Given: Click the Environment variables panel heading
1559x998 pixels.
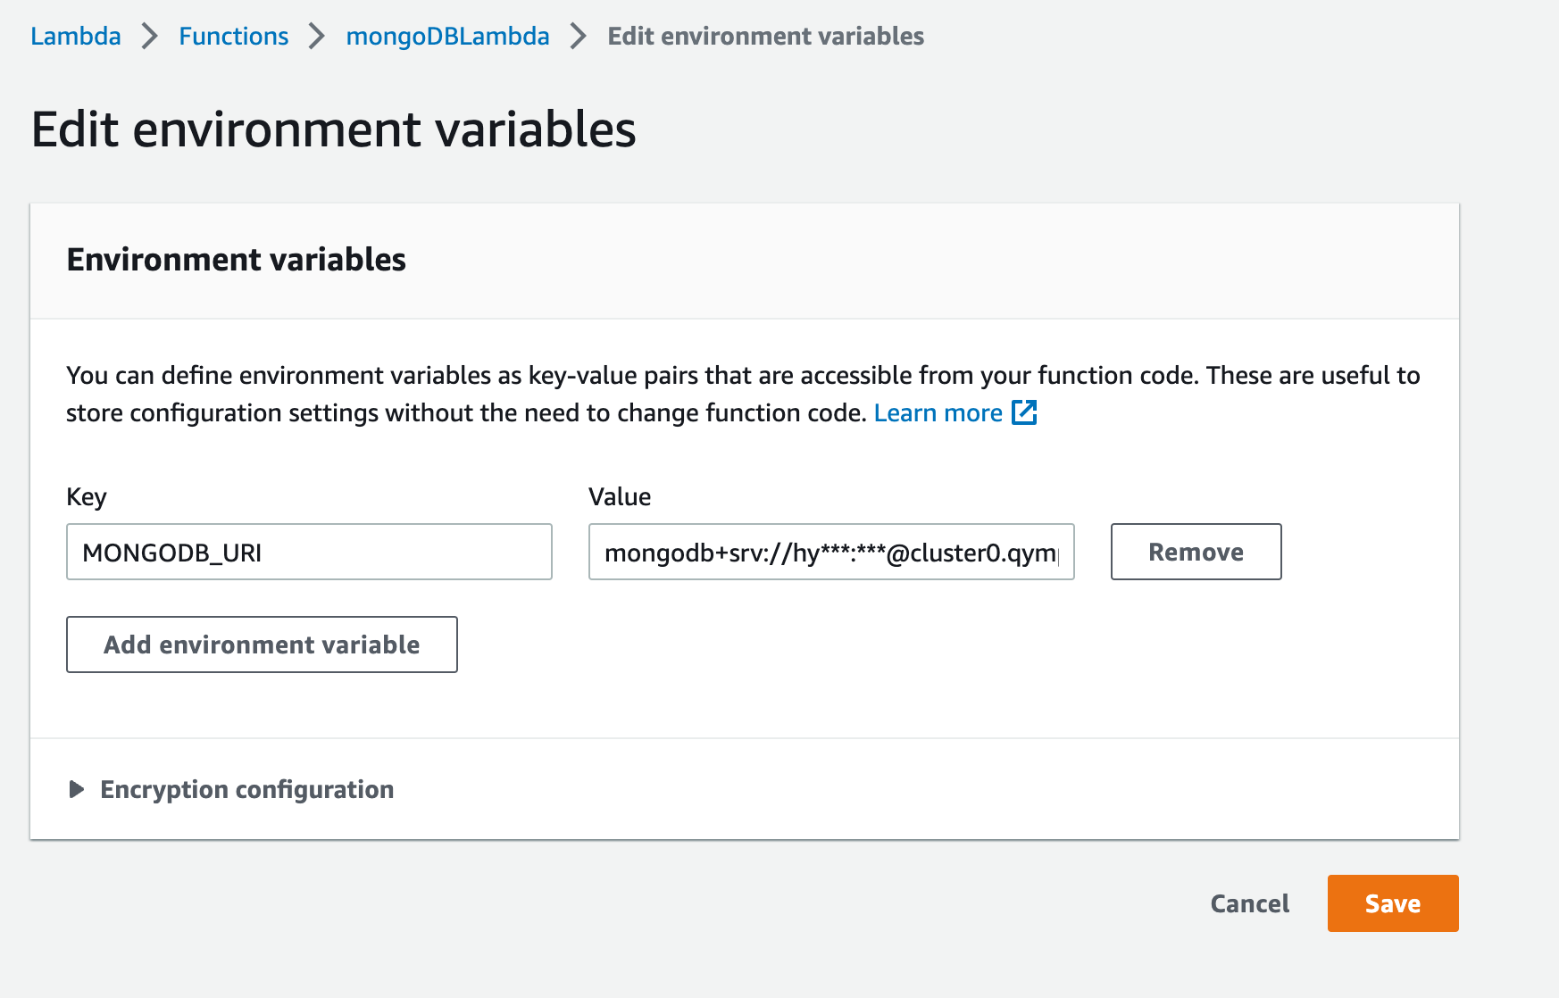Looking at the screenshot, I should [237, 260].
